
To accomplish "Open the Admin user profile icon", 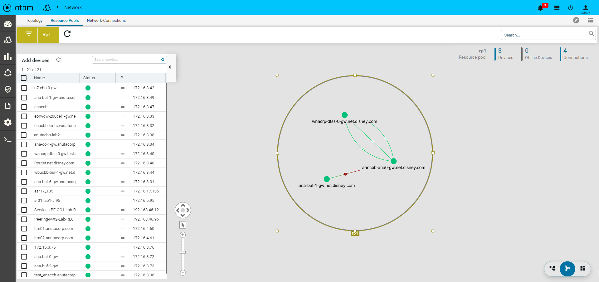I will 586,9.
